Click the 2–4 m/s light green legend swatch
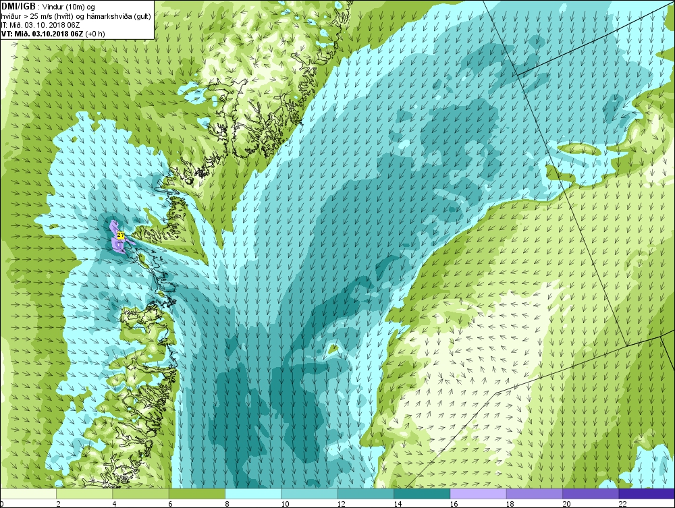 click(x=84, y=494)
